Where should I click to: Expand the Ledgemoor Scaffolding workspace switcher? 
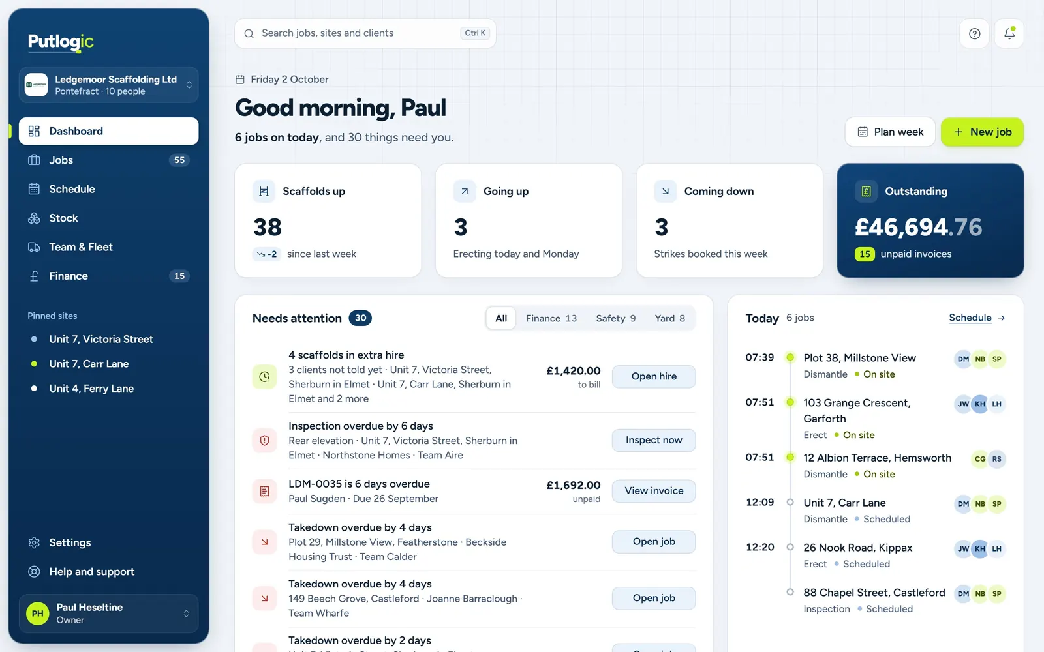108,85
